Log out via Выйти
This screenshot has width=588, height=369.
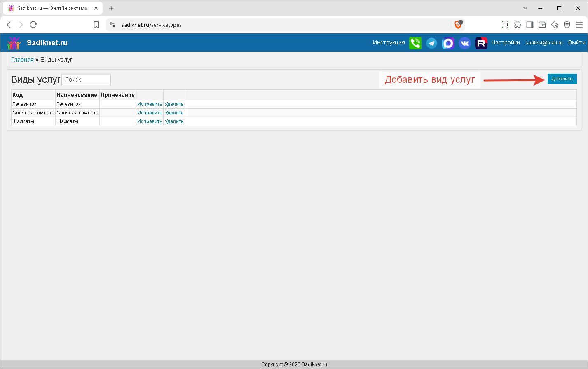[577, 43]
